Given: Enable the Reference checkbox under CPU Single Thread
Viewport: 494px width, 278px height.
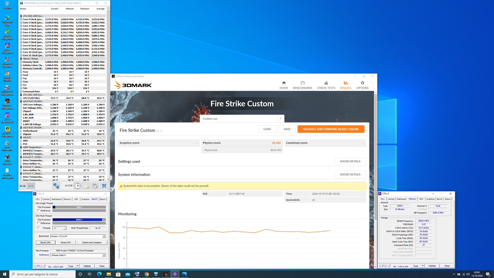Looking at the screenshot, I should (38, 210).
